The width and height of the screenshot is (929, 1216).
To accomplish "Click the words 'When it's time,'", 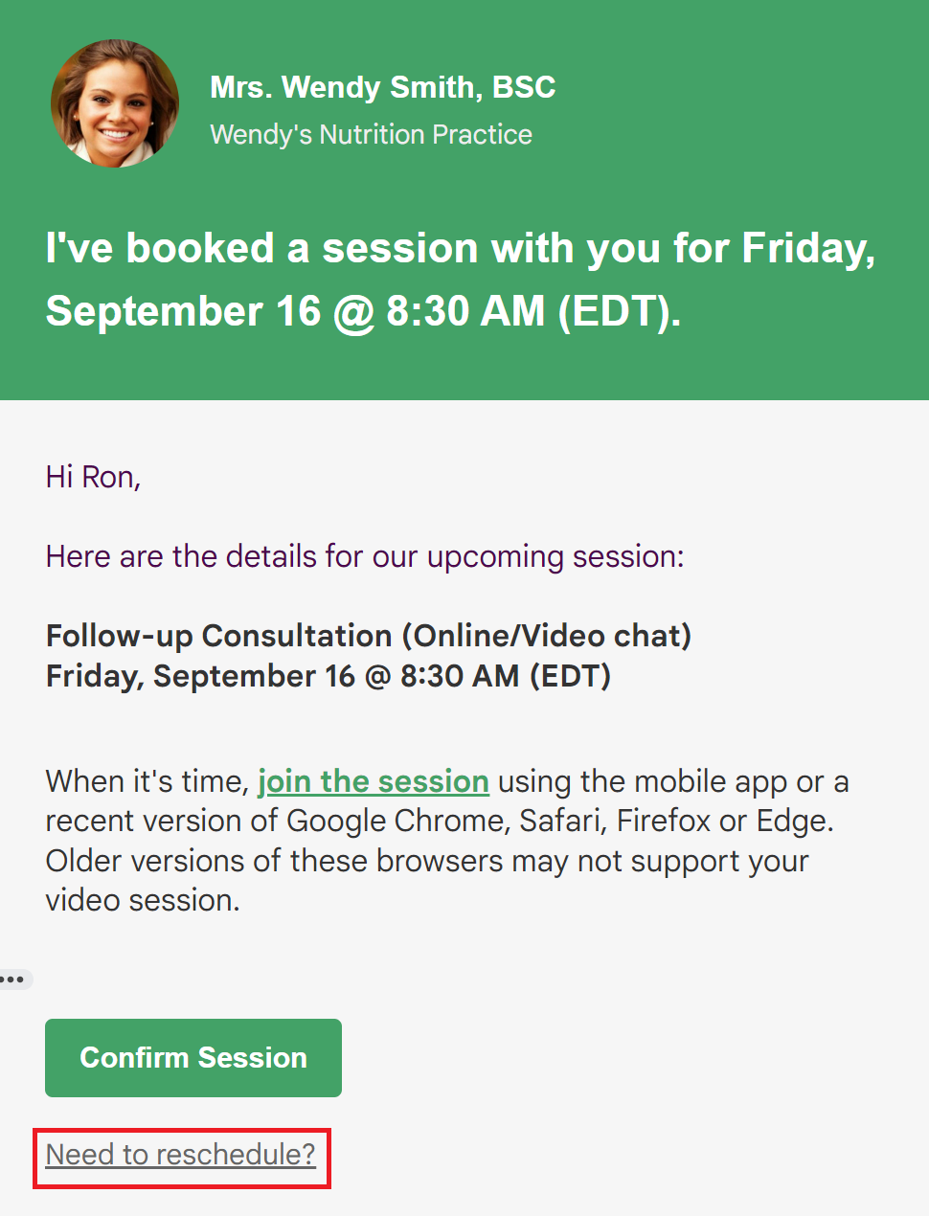I will coord(147,781).
